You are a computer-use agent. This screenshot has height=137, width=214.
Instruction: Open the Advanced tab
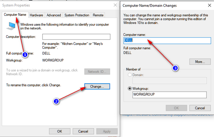coord(53,15)
